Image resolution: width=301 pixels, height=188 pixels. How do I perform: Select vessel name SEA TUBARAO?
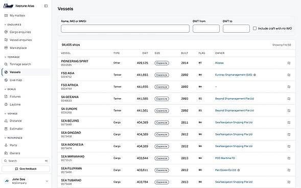click(x=71, y=180)
